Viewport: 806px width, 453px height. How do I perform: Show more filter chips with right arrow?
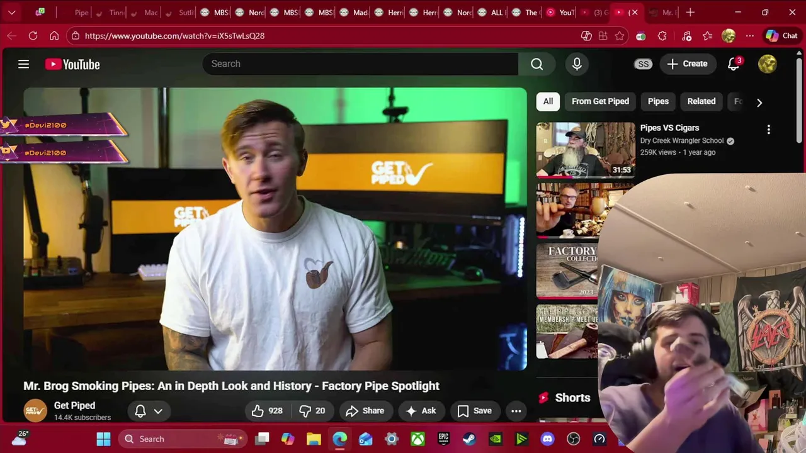click(x=759, y=102)
